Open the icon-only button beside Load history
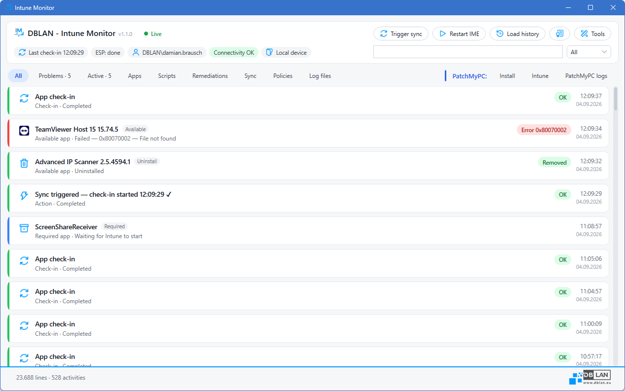 pos(560,34)
